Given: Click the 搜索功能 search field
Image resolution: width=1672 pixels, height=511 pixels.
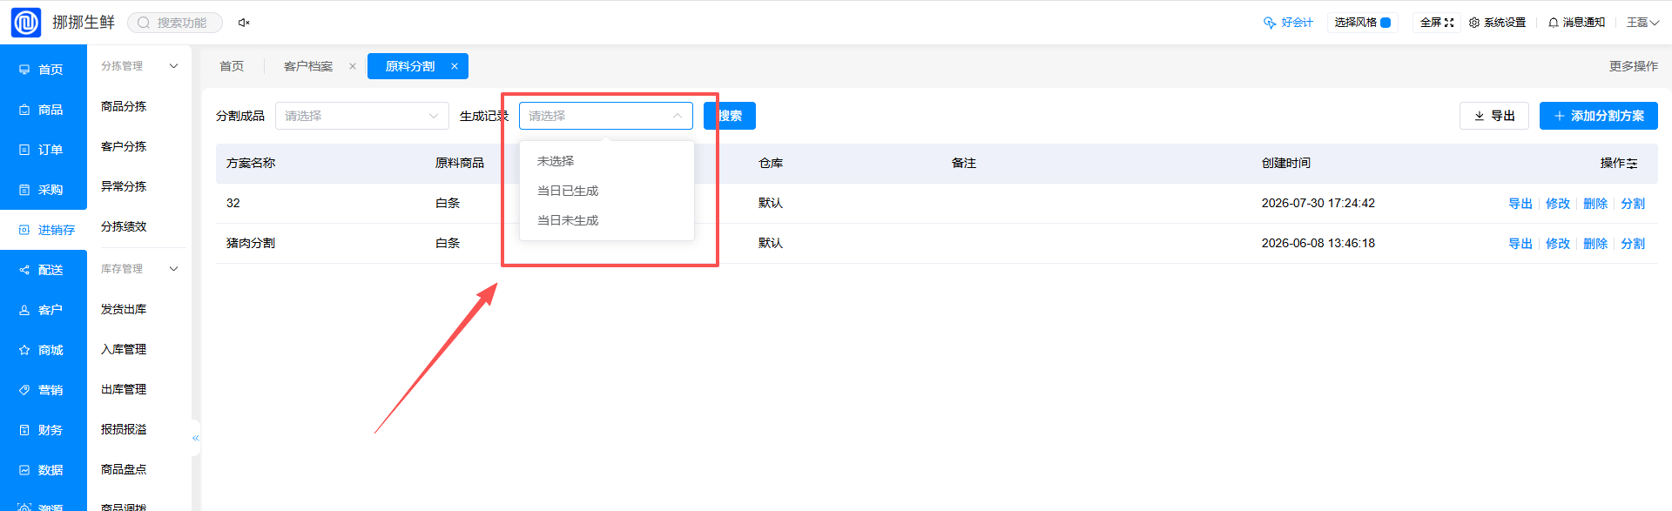Looking at the screenshot, I should click(x=175, y=23).
